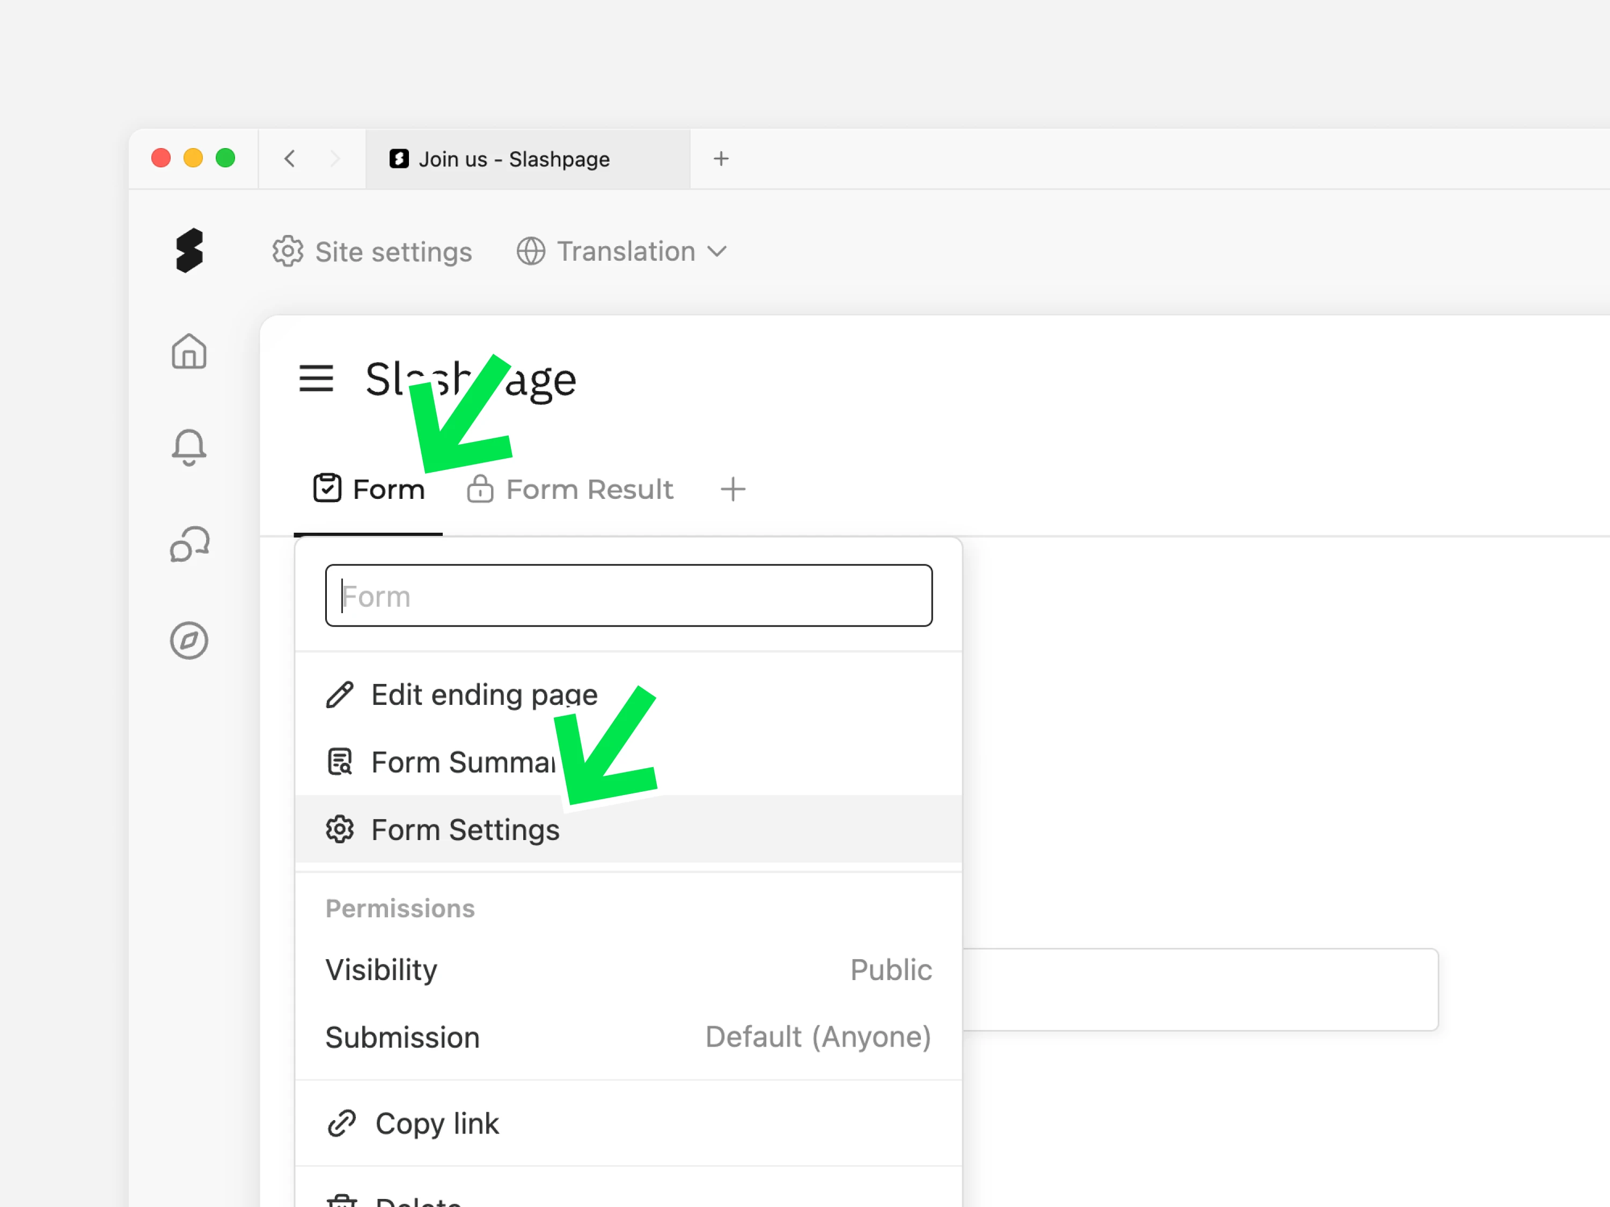The width and height of the screenshot is (1610, 1207).
Task: Click the Site settings text label
Action: tap(394, 252)
